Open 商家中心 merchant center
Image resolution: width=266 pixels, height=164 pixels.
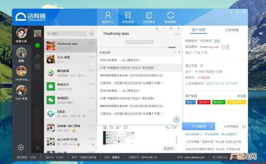(x=108, y=17)
